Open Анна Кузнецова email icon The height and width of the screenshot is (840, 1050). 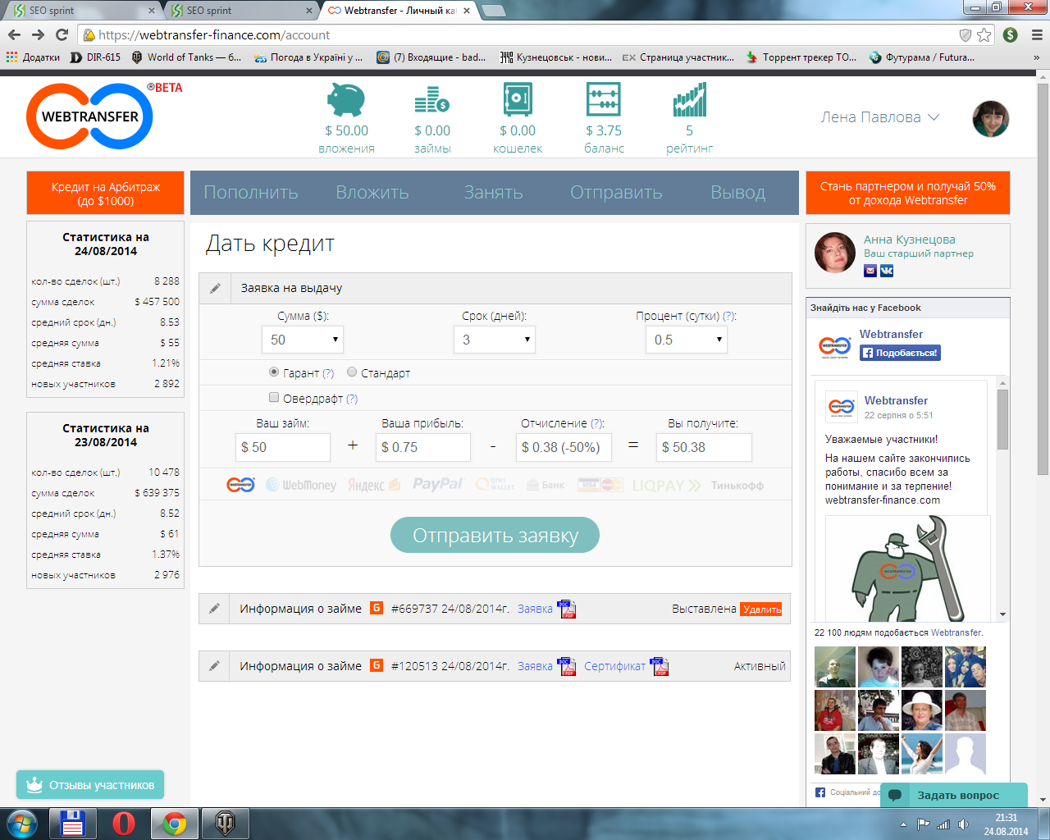870,270
